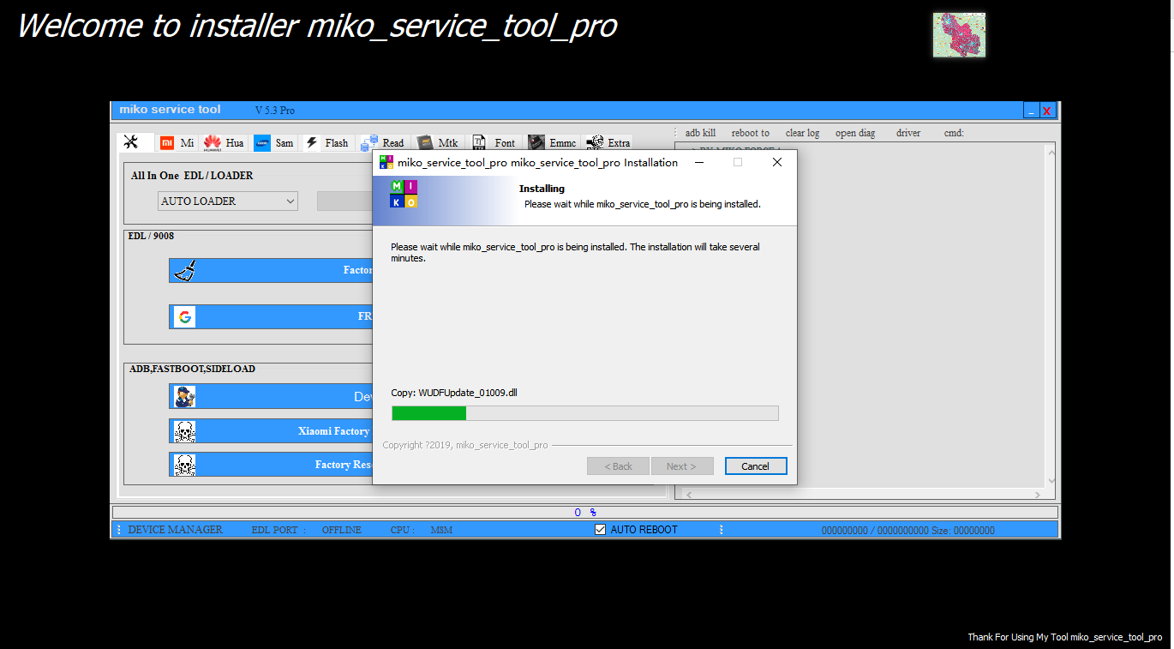Click adb kill in the toolbar
Image resolution: width=1174 pixels, height=649 pixels.
coord(700,133)
